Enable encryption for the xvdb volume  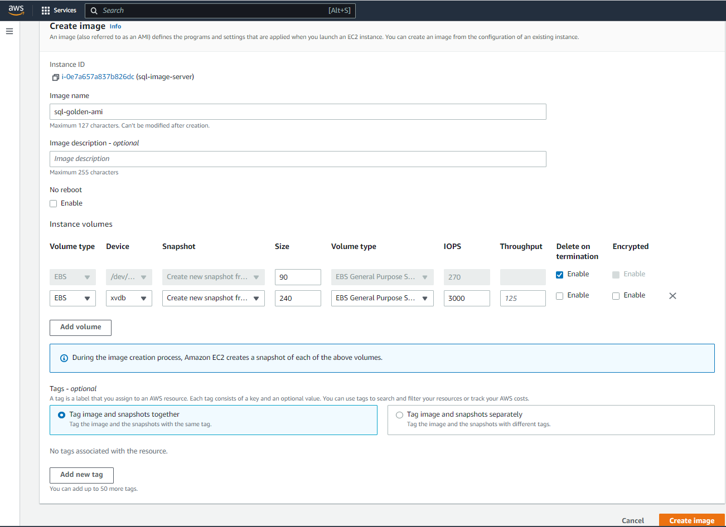[x=616, y=296]
